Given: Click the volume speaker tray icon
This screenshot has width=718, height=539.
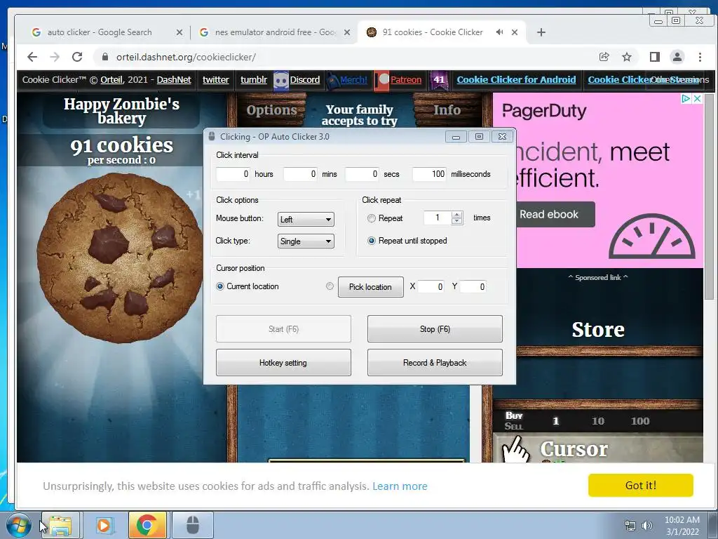Looking at the screenshot, I should click(646, 526).
